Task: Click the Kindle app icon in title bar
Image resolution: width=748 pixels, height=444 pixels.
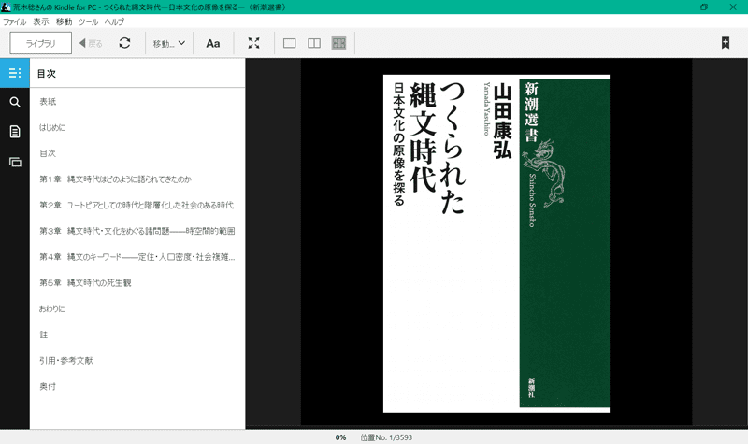Action: tap(6, 7)
